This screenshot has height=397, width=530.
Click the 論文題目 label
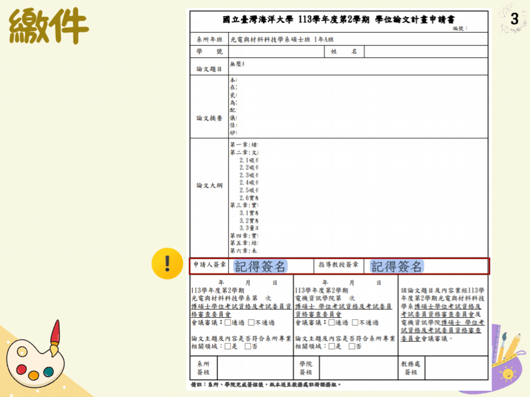point(209,69)
